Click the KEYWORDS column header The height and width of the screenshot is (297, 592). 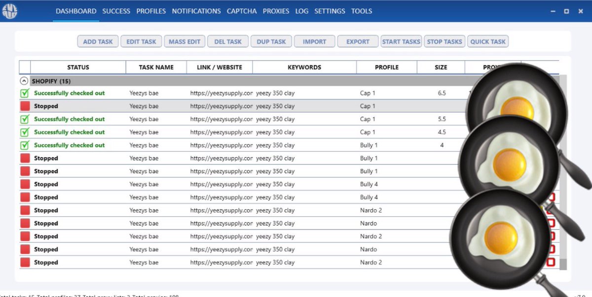(304, 67)
